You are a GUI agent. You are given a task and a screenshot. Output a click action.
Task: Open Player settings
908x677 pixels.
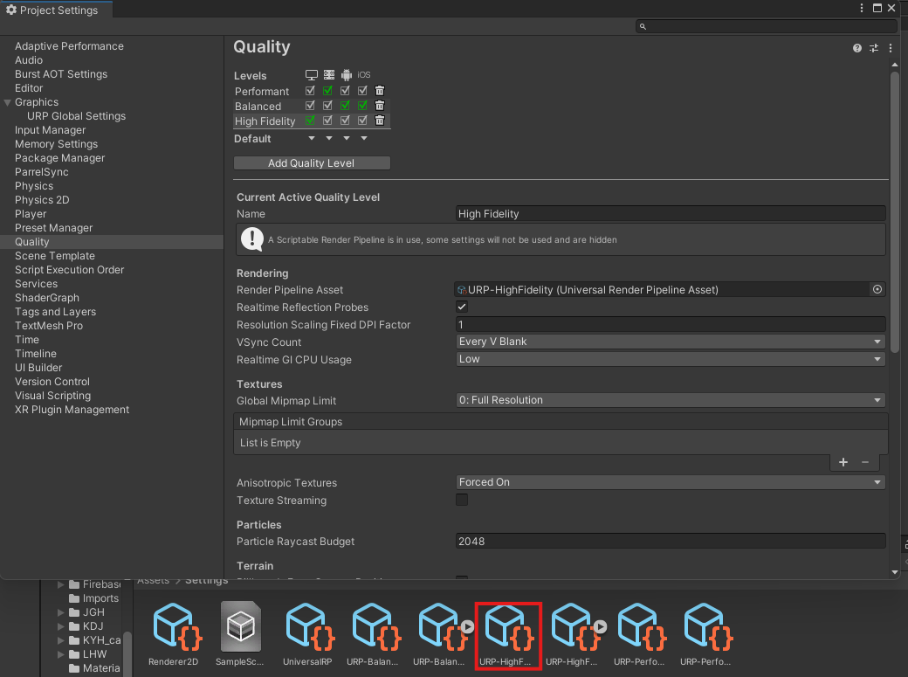click(31, 214)
